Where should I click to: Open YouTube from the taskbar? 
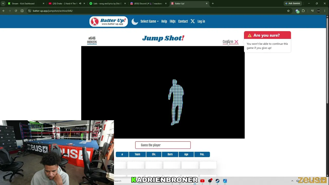202,181
